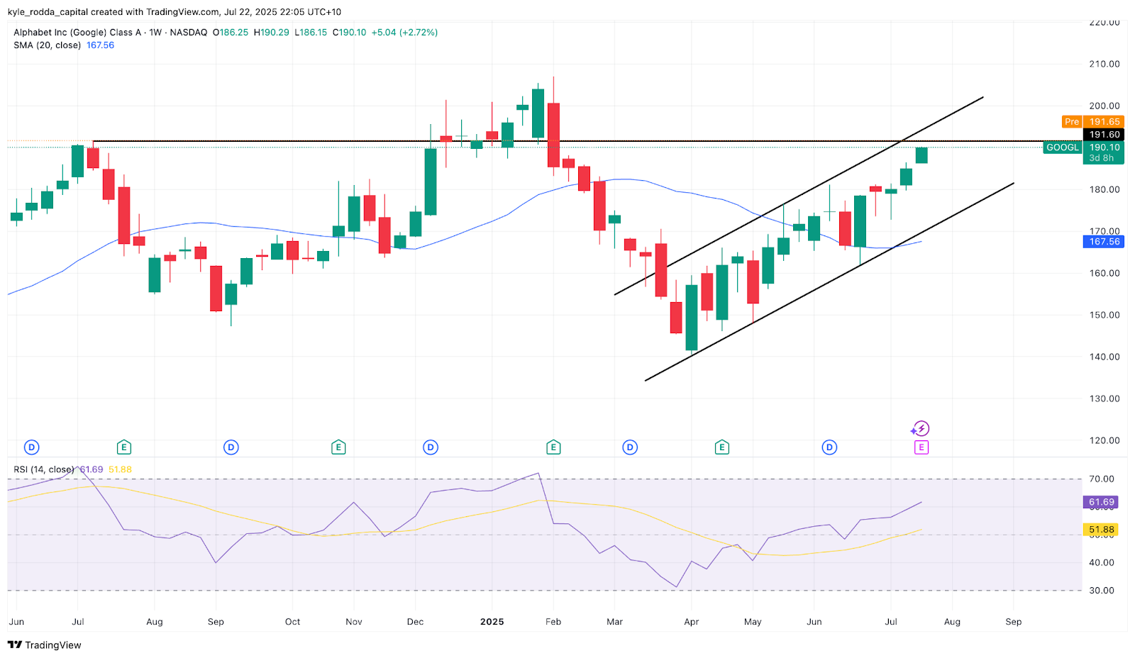
Task: Click the 150.00 price axis label
Action: click(1104, 315)
